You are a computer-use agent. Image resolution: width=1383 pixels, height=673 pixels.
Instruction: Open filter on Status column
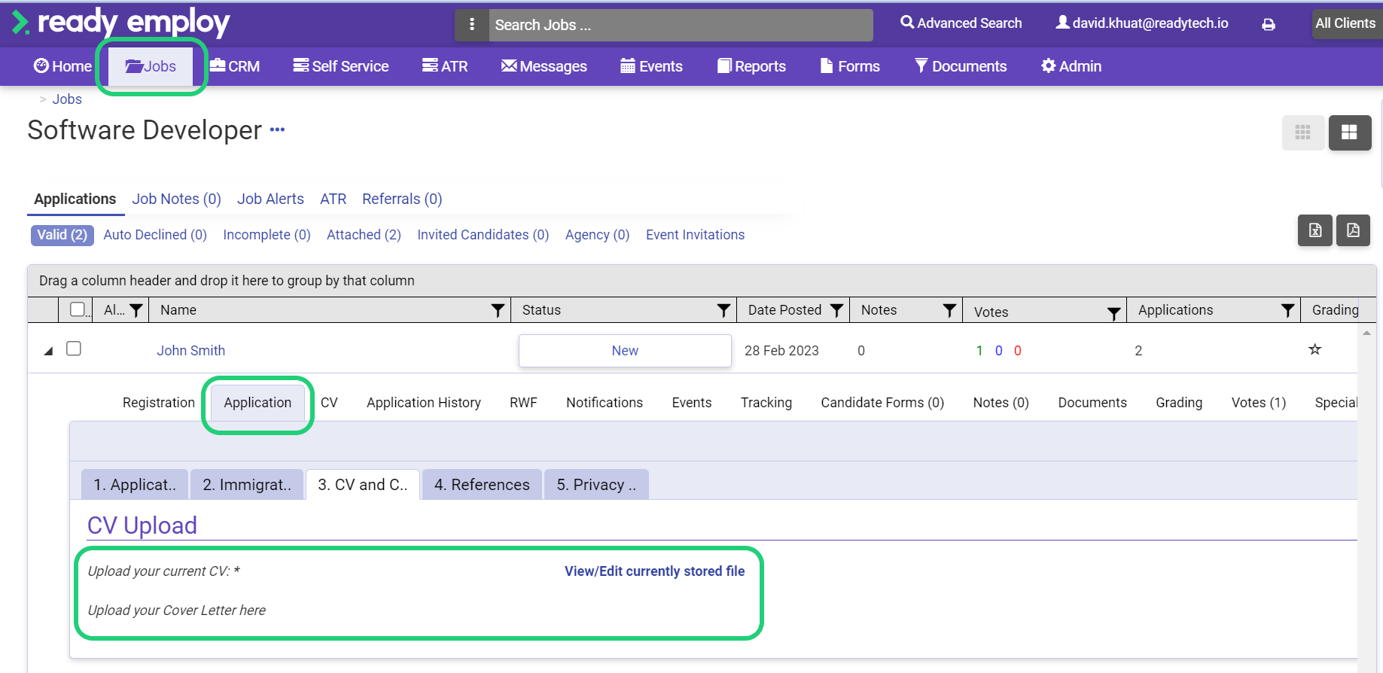[723, 310]
